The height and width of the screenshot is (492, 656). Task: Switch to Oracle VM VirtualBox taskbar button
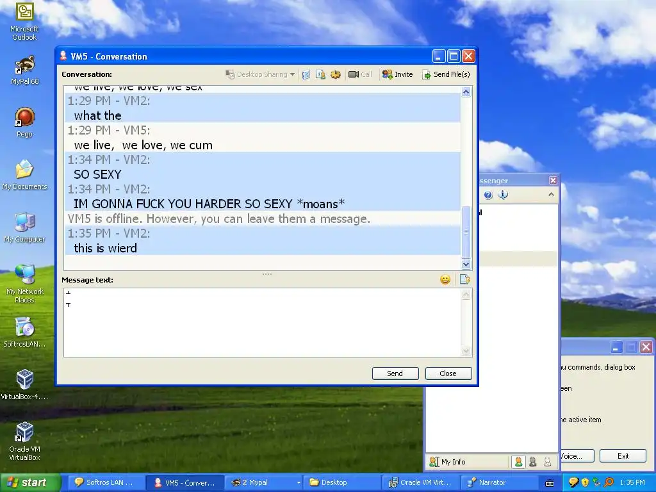click(x=422, y=482)
